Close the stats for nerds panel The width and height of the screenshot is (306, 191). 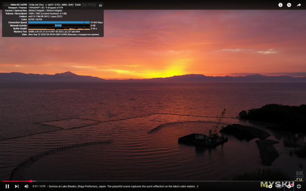pos(100,5)
